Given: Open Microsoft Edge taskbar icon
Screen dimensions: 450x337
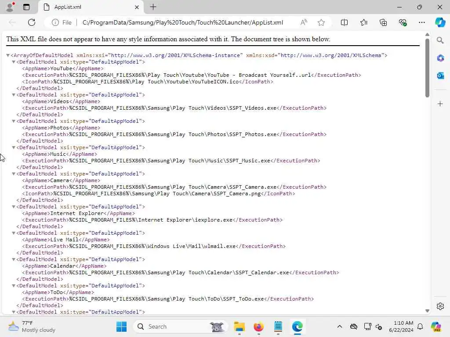Looking at the screenshot, I should click(298, 326).
